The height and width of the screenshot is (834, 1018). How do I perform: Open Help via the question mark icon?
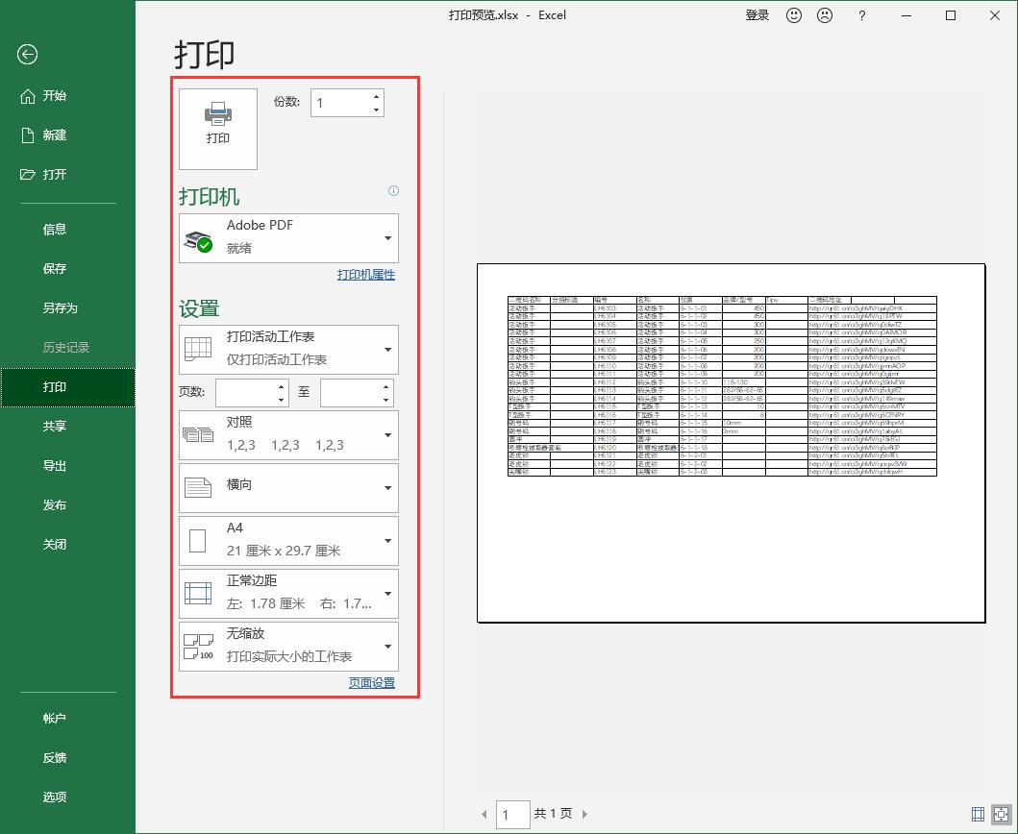861,15
